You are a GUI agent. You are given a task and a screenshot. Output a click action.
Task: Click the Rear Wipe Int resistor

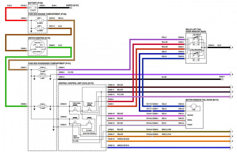tap(75, 140)
